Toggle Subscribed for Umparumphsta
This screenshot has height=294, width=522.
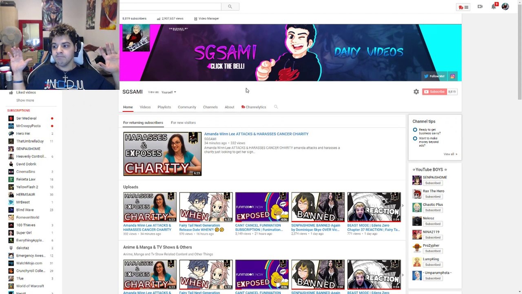point(433,278)
